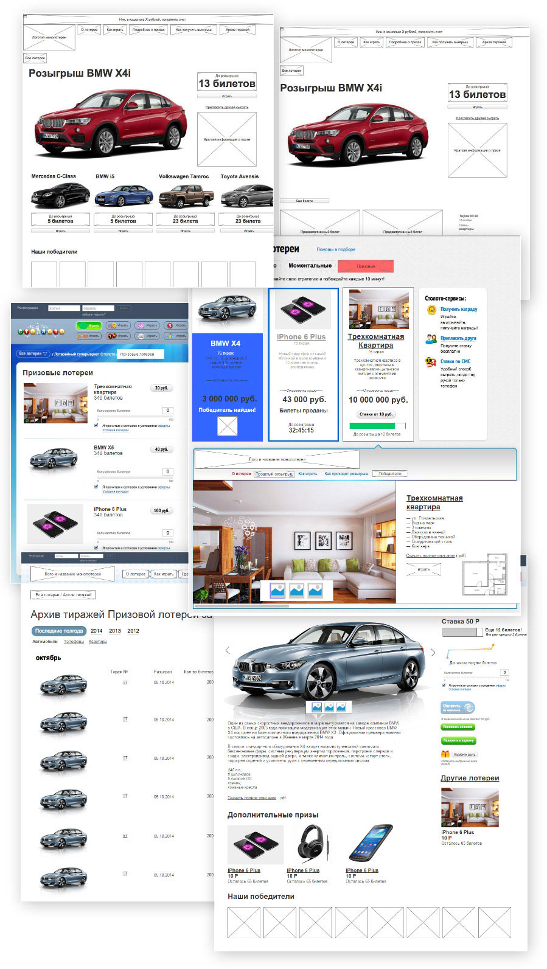Open the Другие лотереи heading link
The image size is (547, 969).
[470, 778]
